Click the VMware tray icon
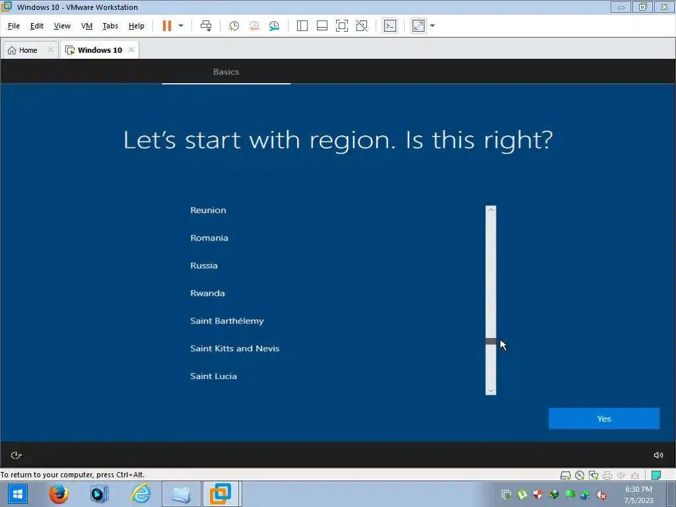 click(x=506, y=494)
